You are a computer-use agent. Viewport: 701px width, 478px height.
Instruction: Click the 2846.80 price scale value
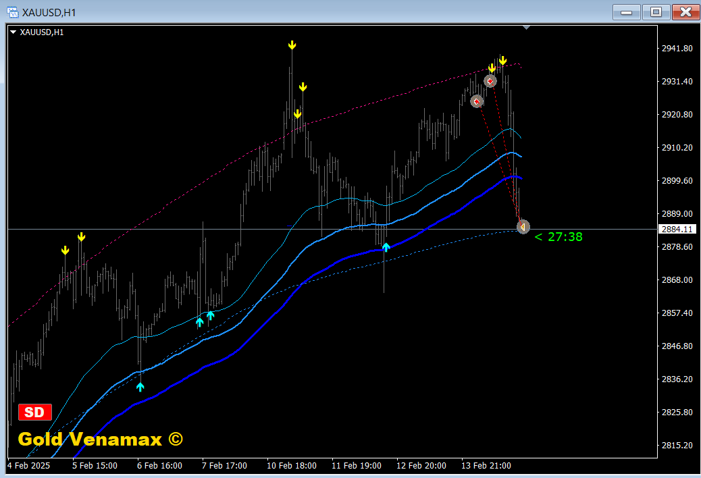tap(677, 346)
